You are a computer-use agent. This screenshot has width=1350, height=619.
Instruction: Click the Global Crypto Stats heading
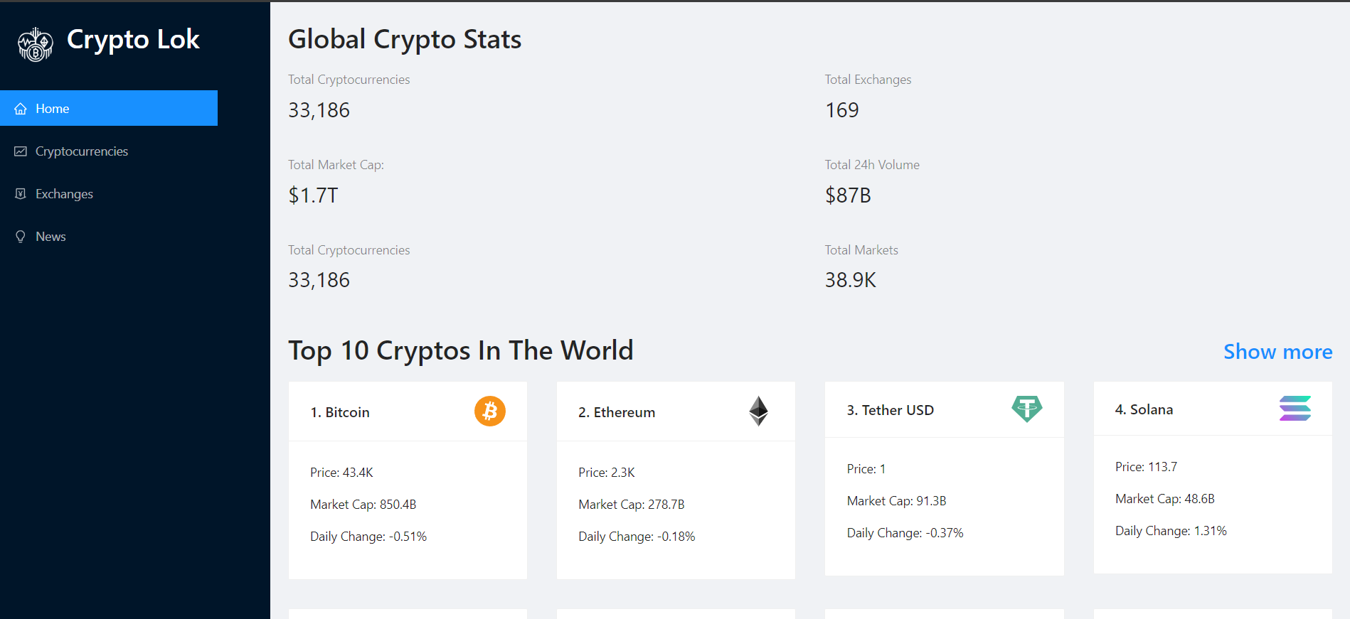[x=405, y=40]
